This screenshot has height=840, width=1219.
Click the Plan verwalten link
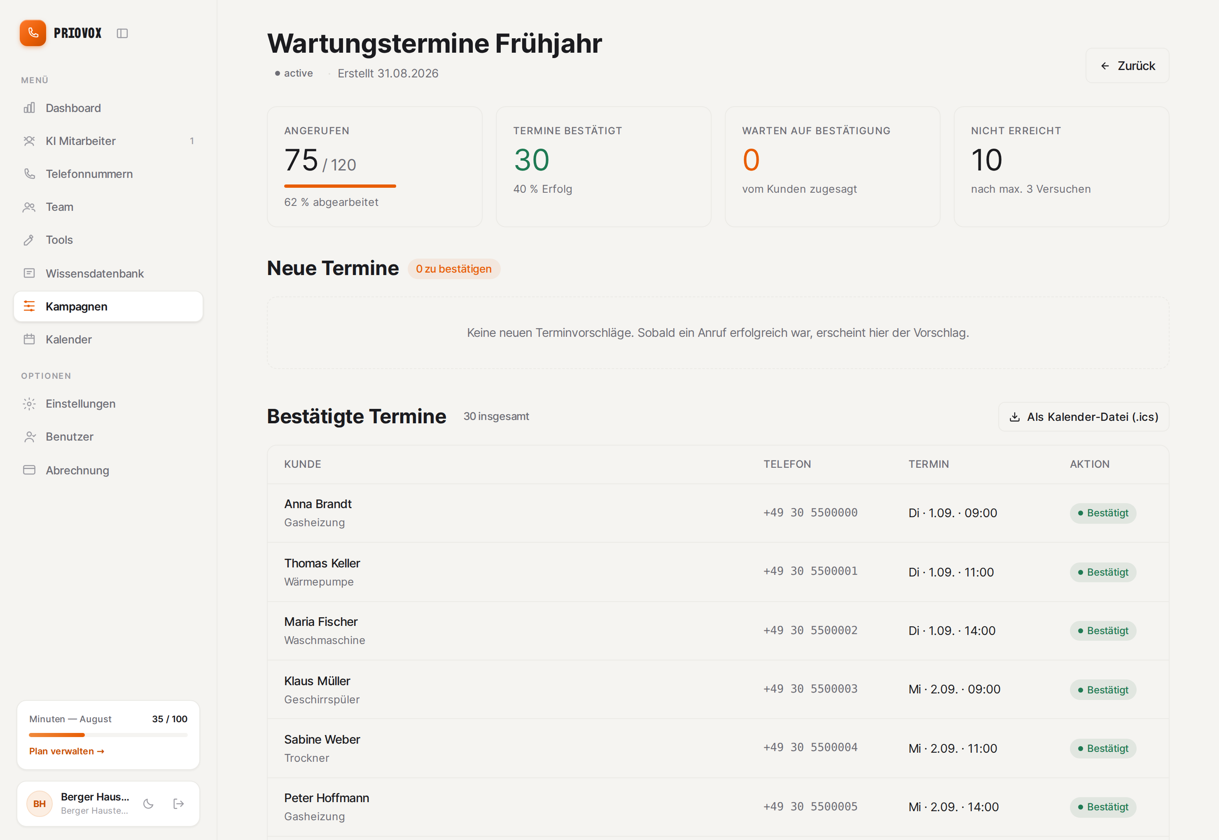67,751
